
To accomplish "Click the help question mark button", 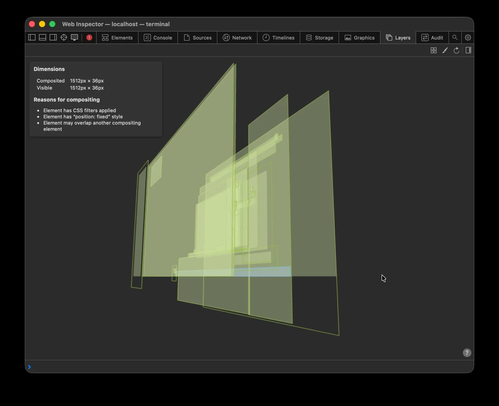I will point(467,353).
